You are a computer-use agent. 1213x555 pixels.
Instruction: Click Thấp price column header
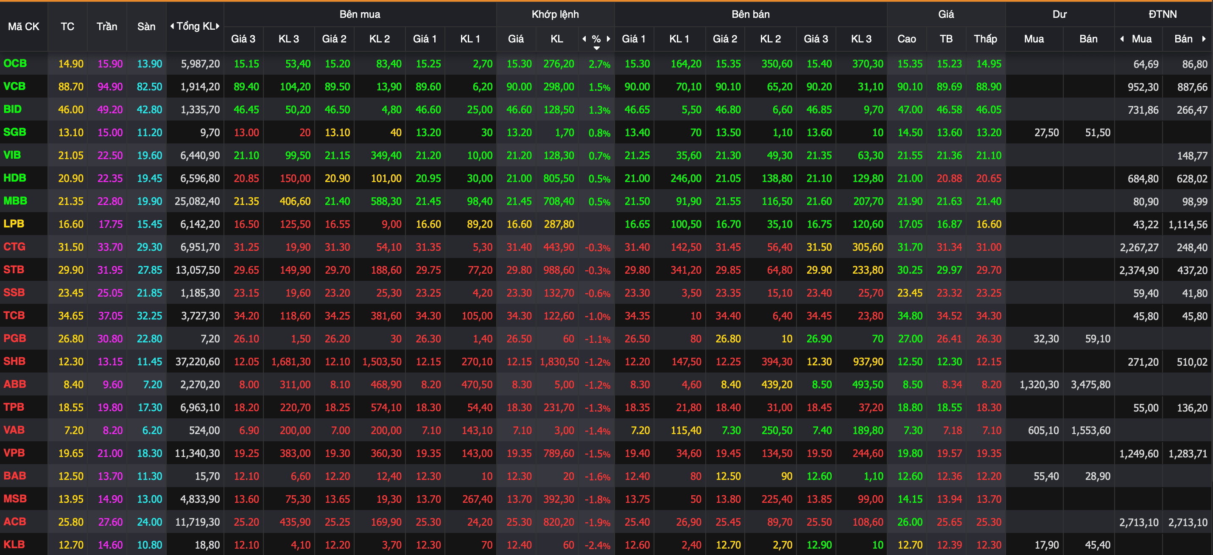986,39
